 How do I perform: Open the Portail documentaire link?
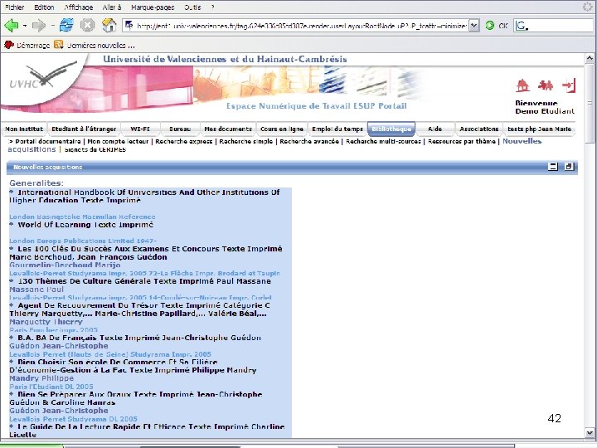pos(48,141)
